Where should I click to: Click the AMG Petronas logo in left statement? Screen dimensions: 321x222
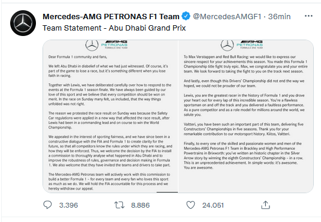click(x=114, y=44)
